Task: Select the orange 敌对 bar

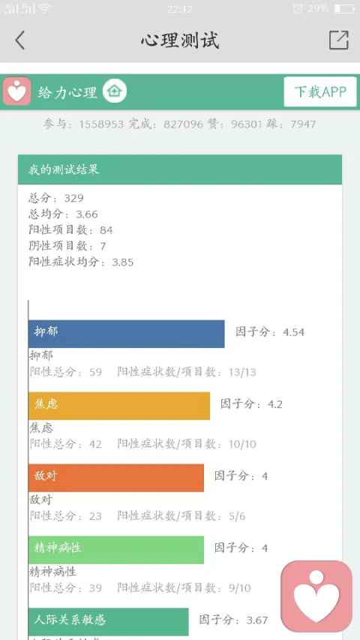Action: pos(116,477)
